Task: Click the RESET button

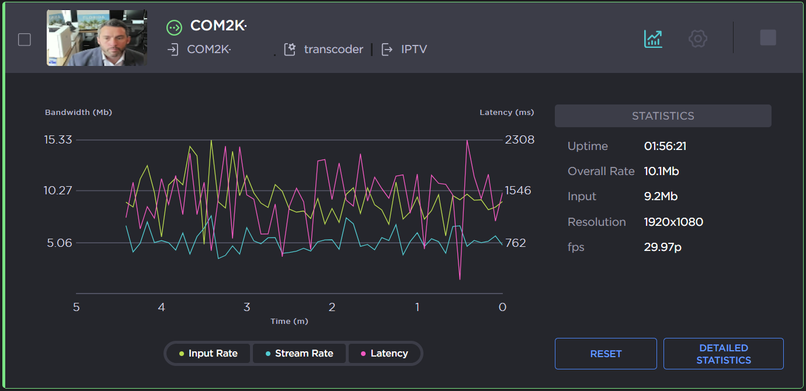Action: pyautogui.click(x=606, y=354)
